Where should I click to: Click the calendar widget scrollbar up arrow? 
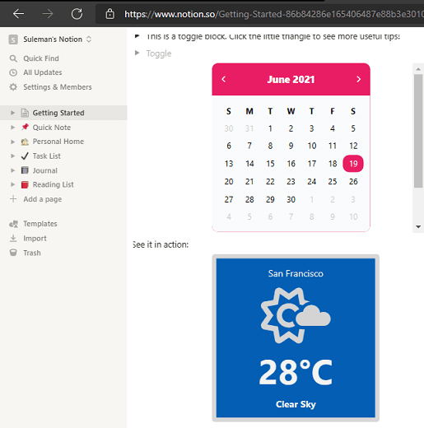click(x=418, y=69)
